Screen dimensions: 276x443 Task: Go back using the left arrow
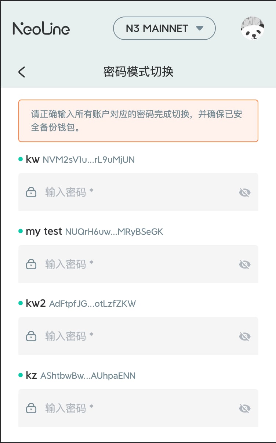click(22, 72)
